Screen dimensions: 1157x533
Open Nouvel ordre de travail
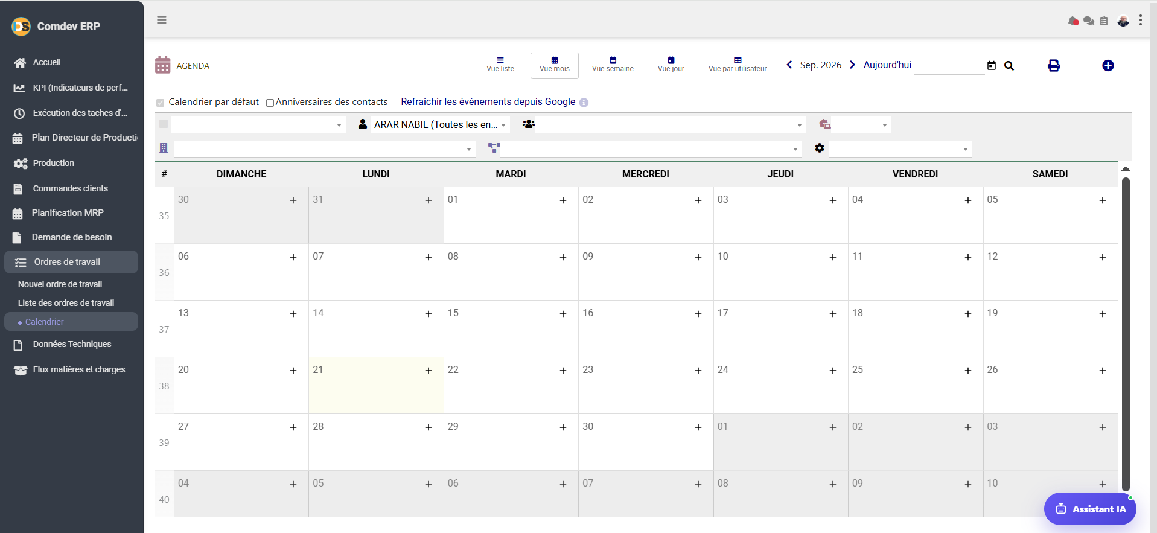(60, 284)
